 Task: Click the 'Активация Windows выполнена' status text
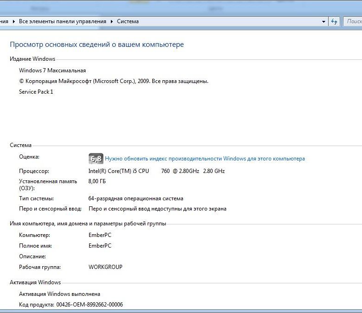point(59,294)
